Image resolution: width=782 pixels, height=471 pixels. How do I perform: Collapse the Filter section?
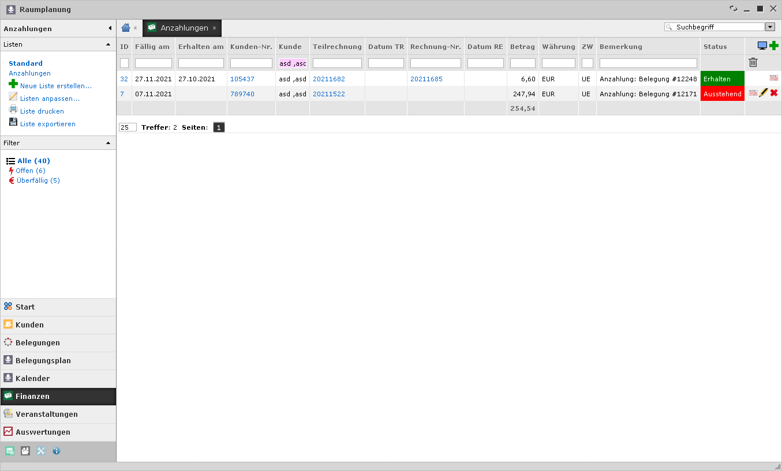108,143
